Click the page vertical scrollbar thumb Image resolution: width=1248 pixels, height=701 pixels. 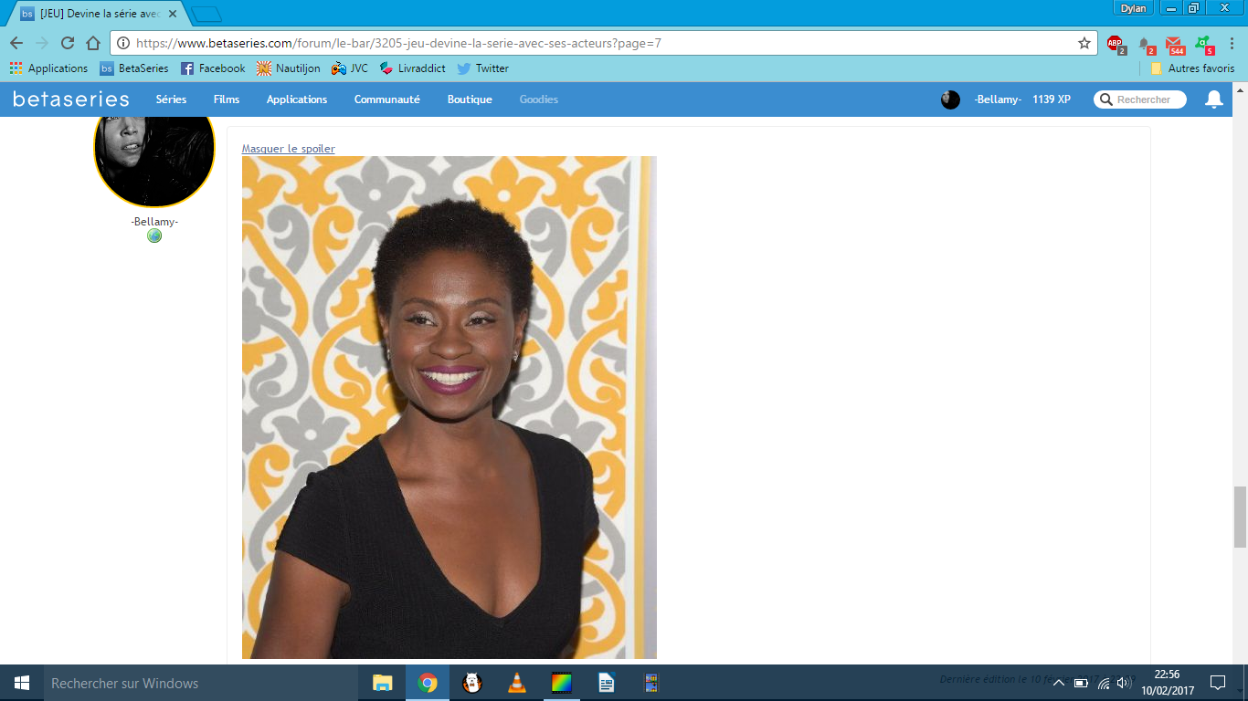click(1240, 517)
